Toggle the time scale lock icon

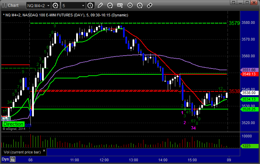point(13,159)
